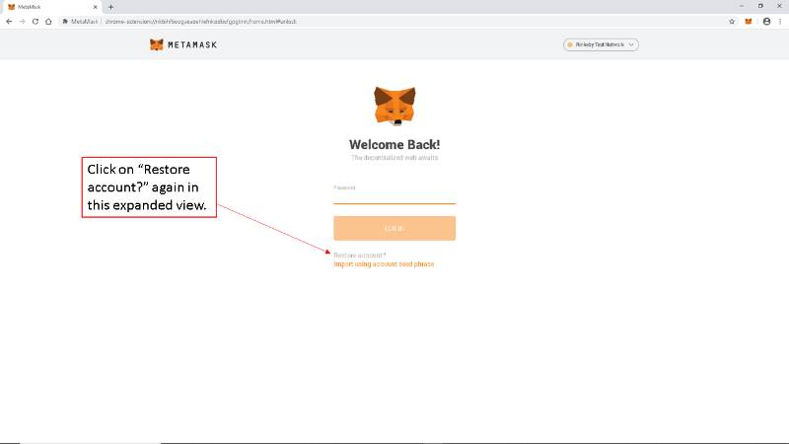The height and width of the screenshot is (444, 789).
Task: Open the Chrome profile avatar icon
Action: (x=766, y=22)
